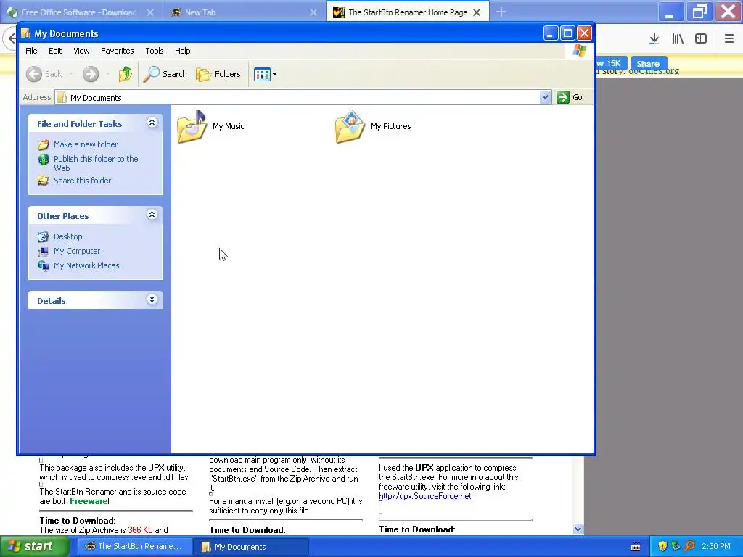Click the Start button
Viewport: 743px width, 557px height.
(x=34, y=546)
